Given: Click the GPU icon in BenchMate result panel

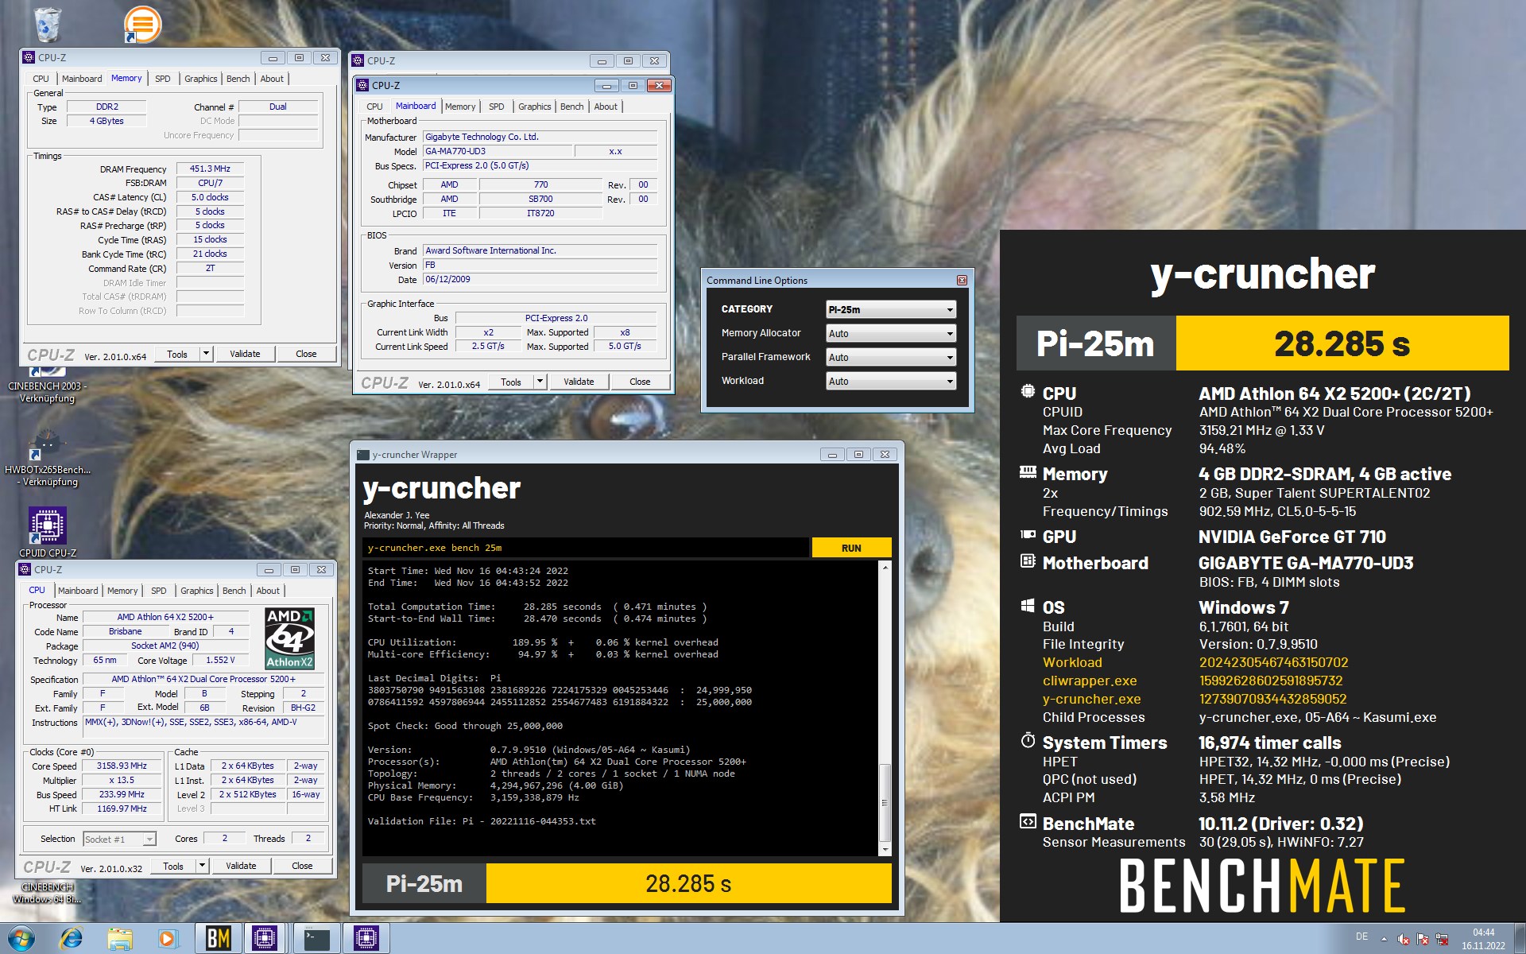Looking at the screenshot, I should (x=1028, y=535).
